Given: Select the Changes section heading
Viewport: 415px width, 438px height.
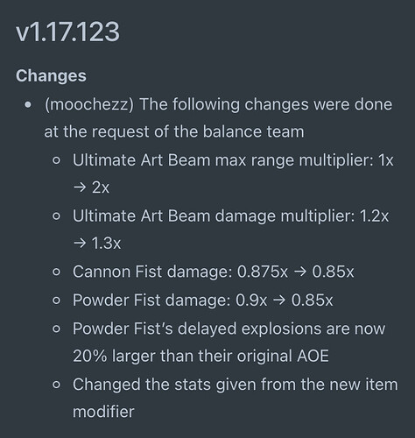Looking at the screenshot, I should pos(51,76).
